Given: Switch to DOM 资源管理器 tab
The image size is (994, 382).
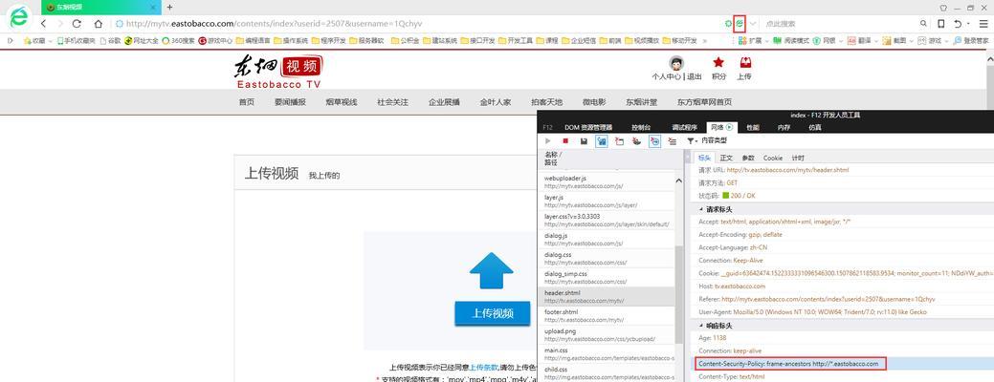Looking at the screenshot, I should 588,127.
